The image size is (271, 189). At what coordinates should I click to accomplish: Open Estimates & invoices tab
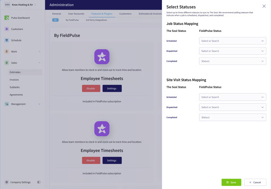point(150,13)
